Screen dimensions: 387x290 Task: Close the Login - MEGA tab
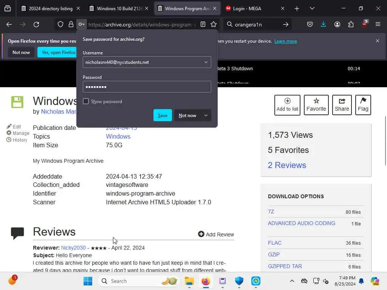click(x=283, y=8)
